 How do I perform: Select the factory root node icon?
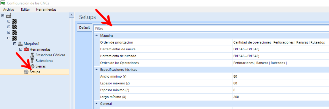9,15
